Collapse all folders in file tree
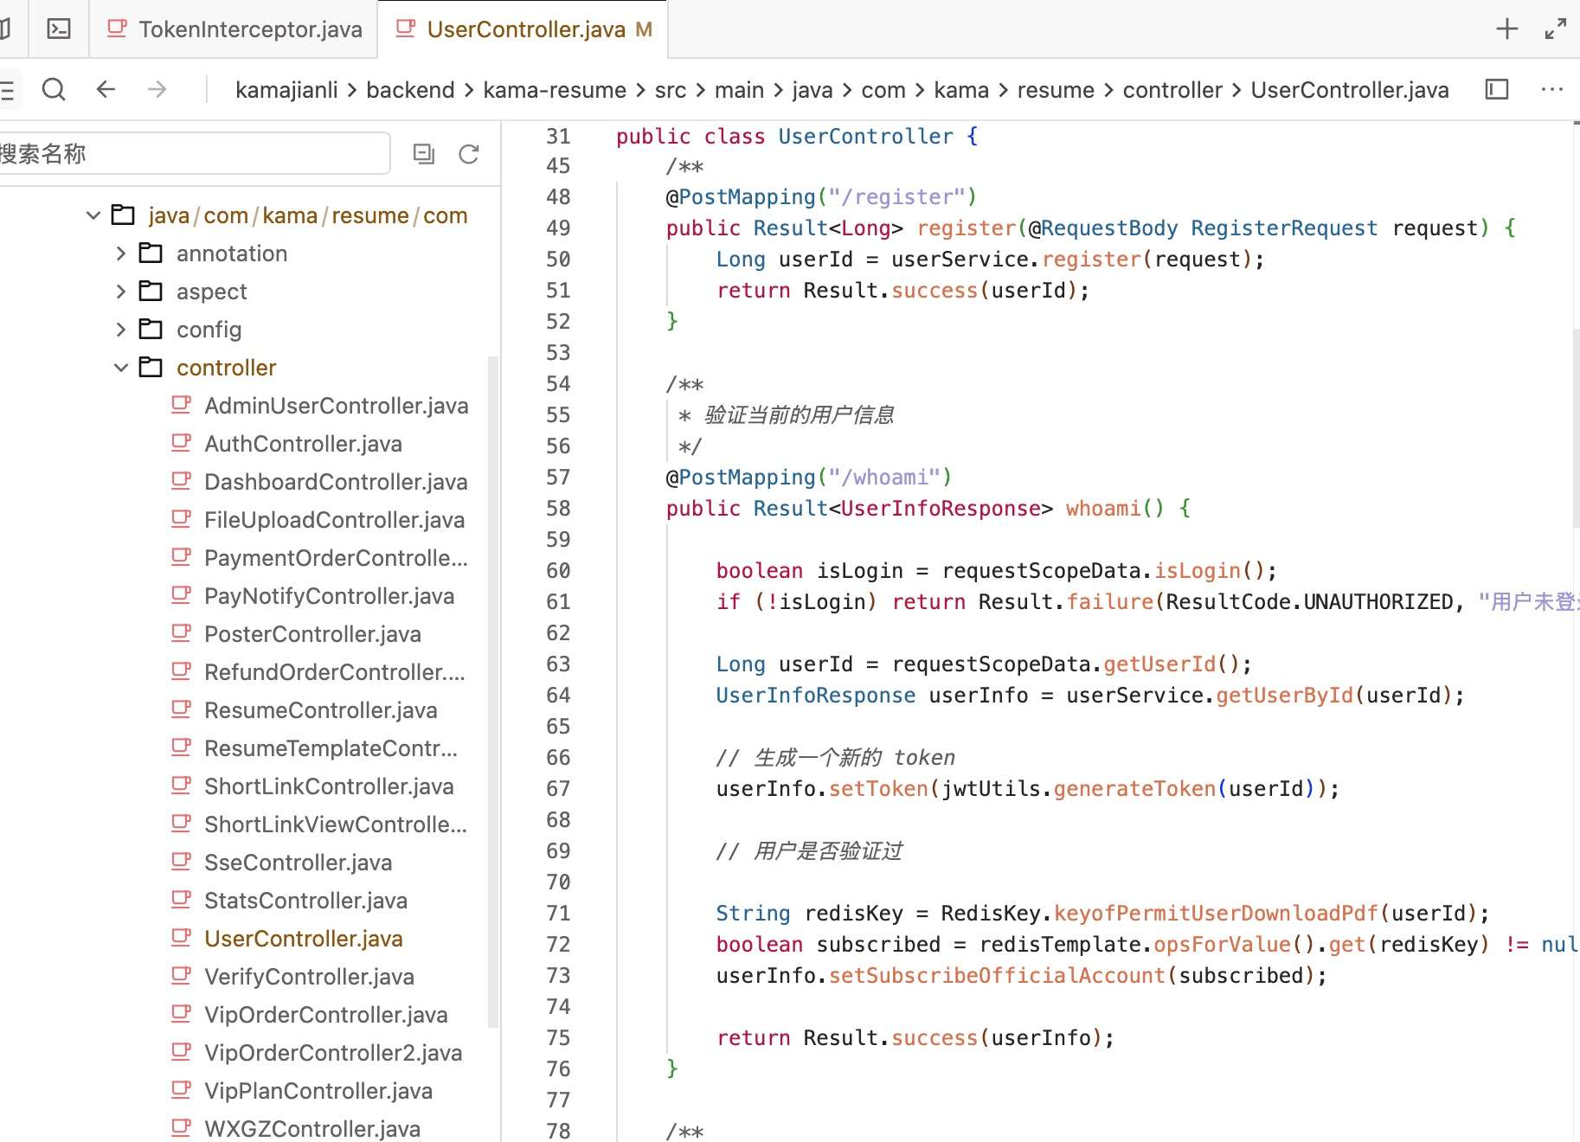The height and width of the screenshot is (1142, 1580). click(424, 154)
